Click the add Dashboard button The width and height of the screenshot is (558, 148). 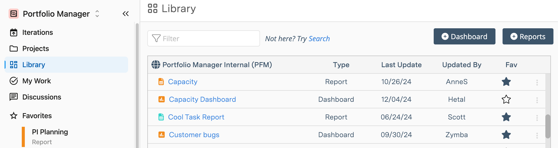[464, 37]
